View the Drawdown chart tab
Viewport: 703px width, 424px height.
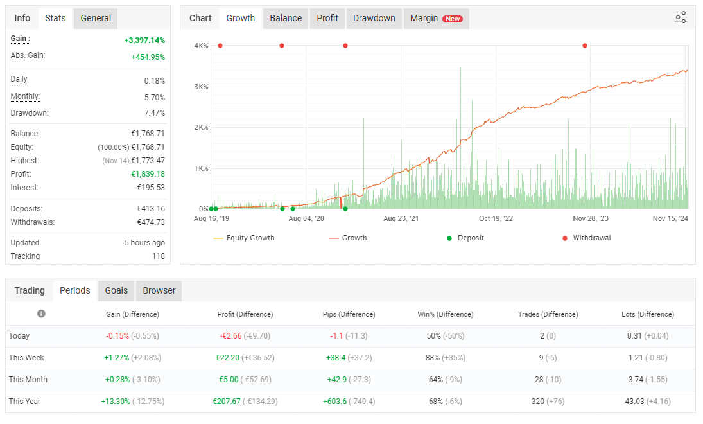click(x=374, y=18)
